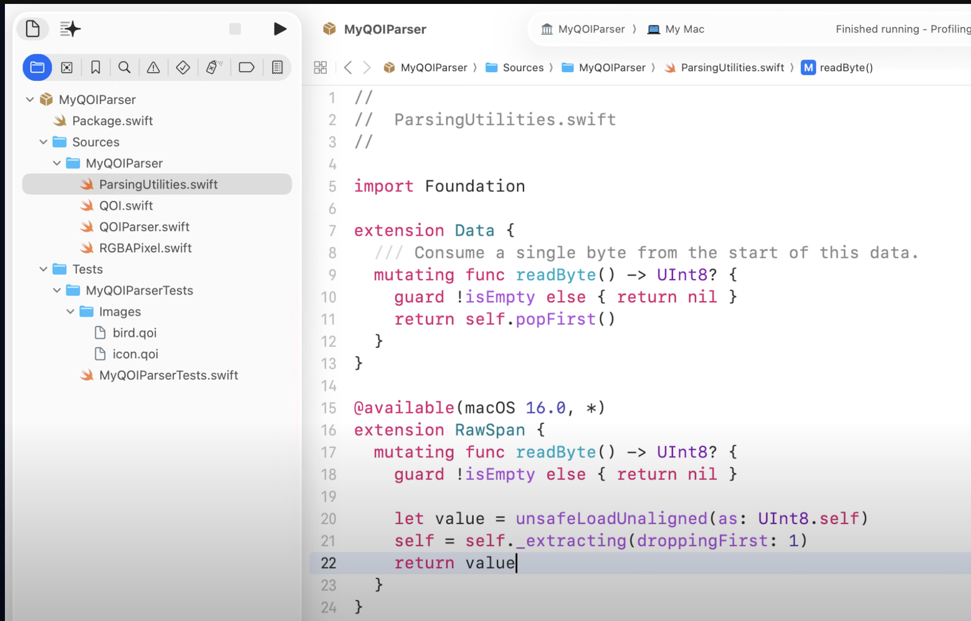Click readByte() in jump bar

coord(846,68)
